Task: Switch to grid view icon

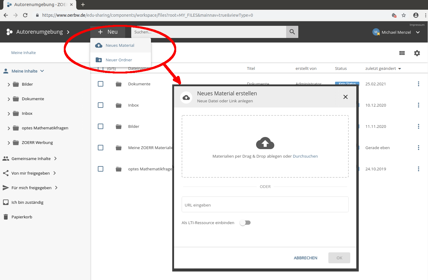Action: (402, 53)
